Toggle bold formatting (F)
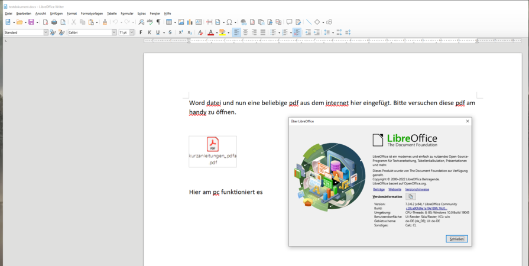529x266 pixels. 141,33
